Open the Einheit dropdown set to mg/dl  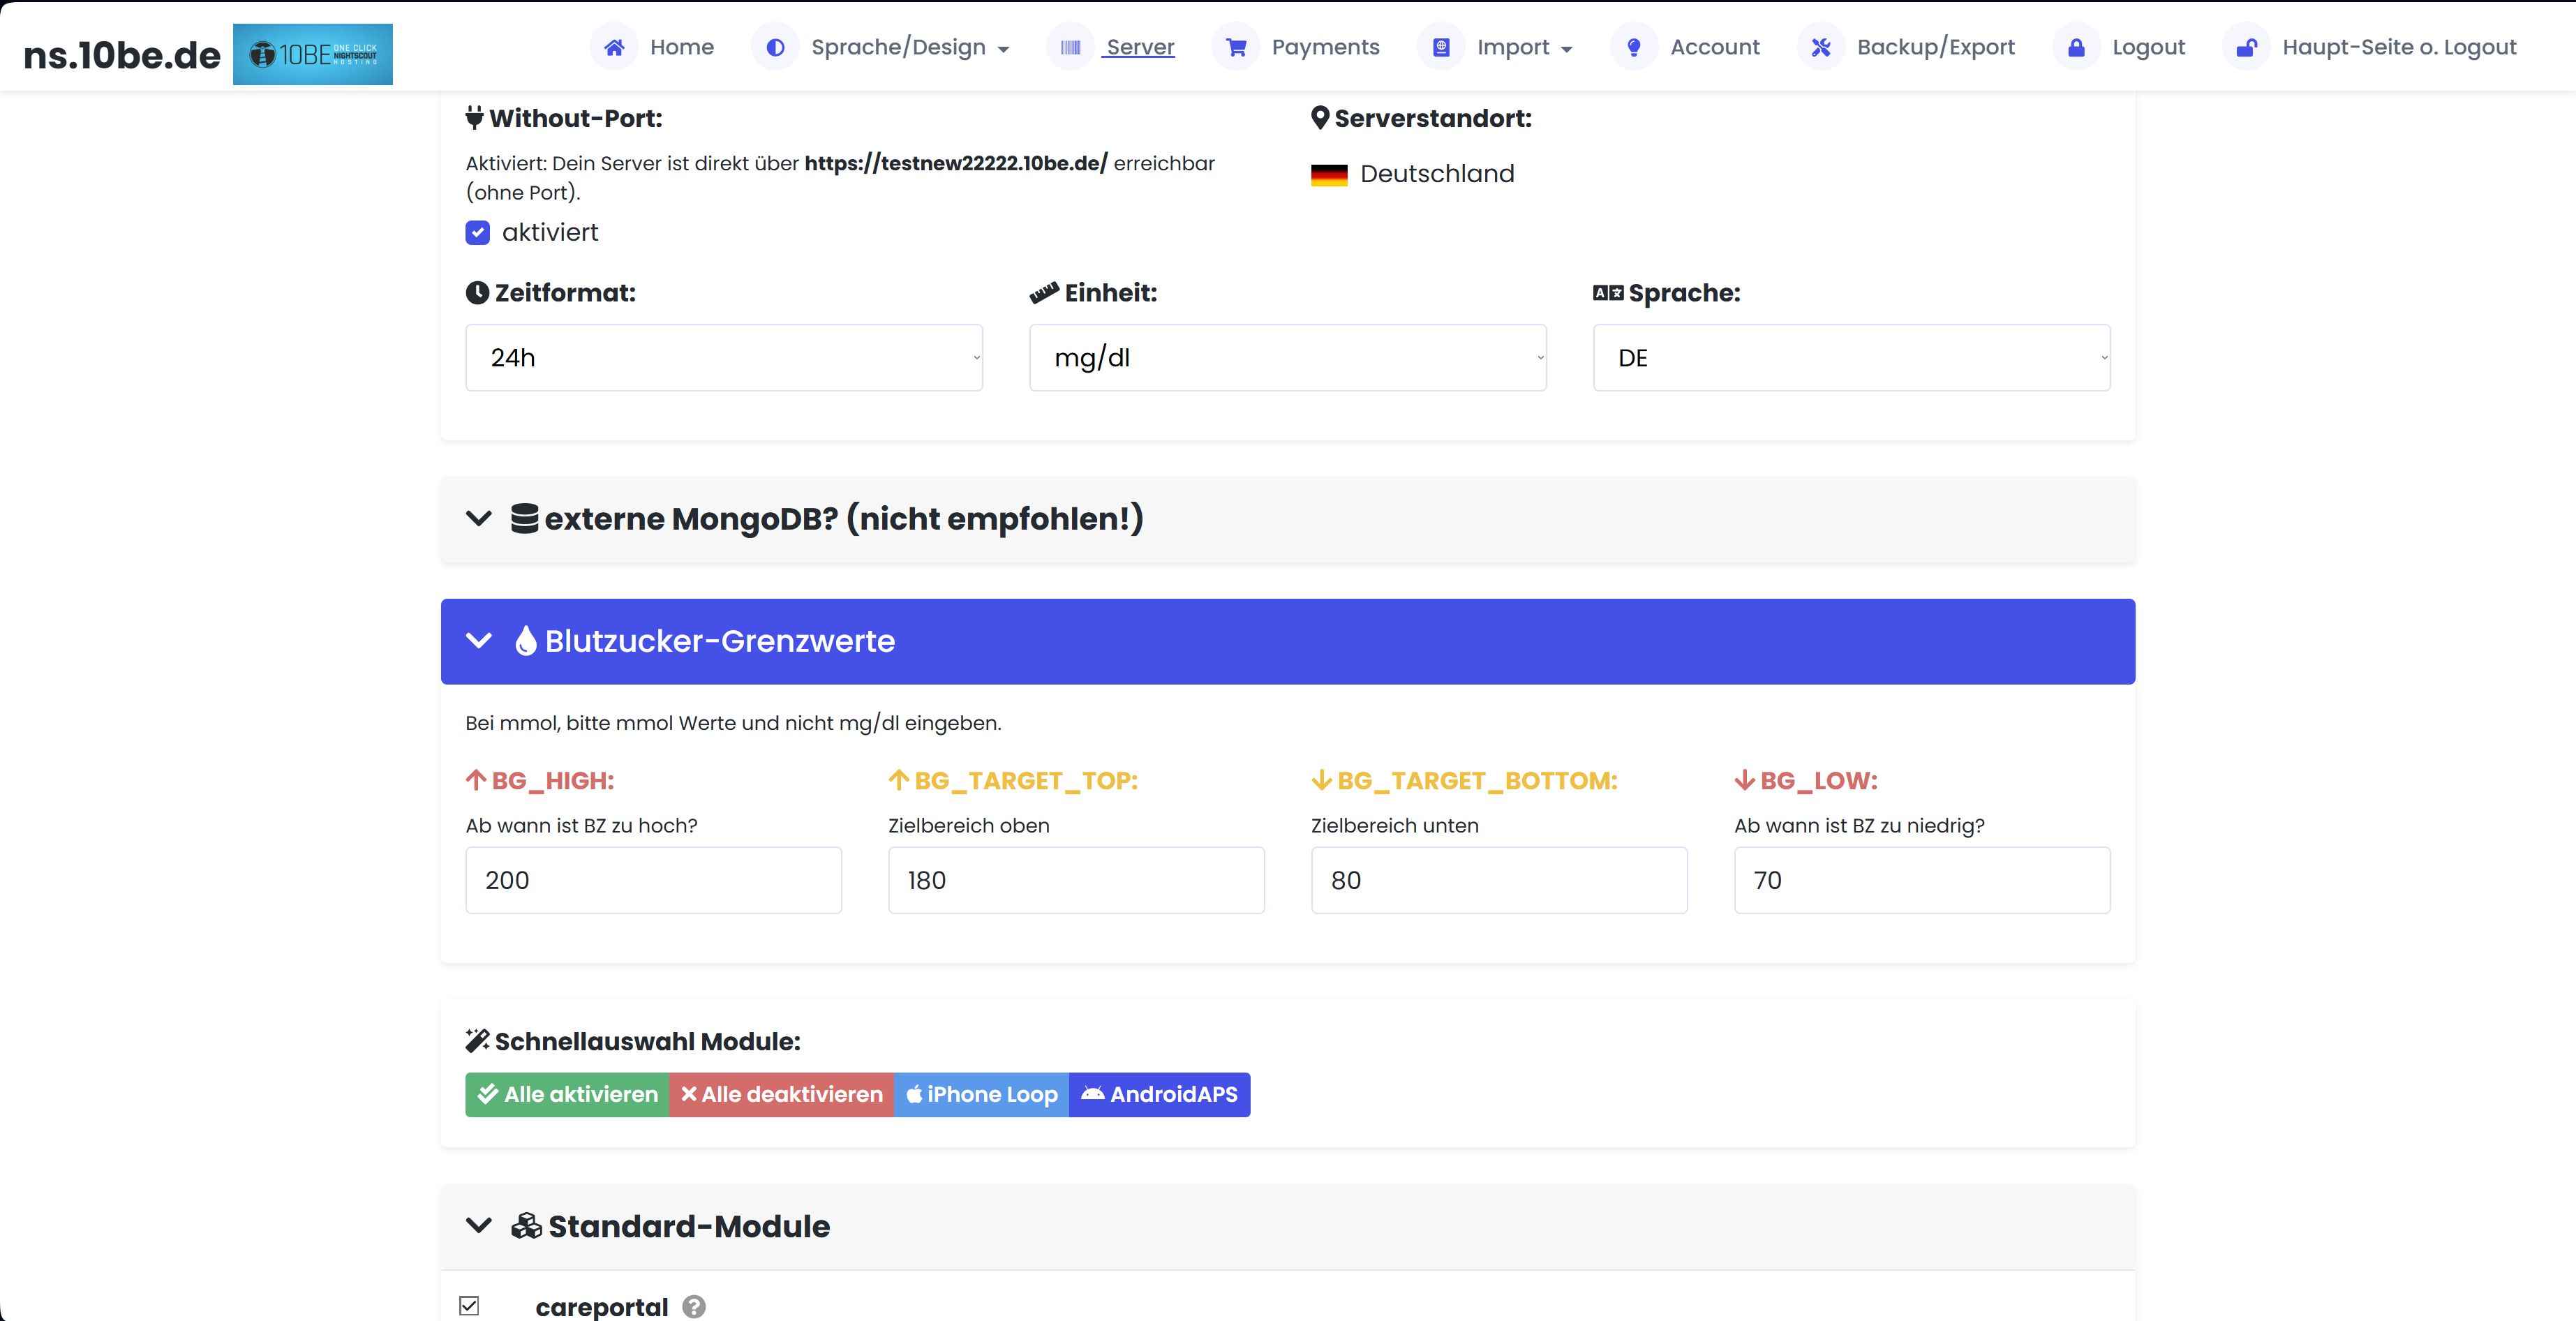(1287, 357)
